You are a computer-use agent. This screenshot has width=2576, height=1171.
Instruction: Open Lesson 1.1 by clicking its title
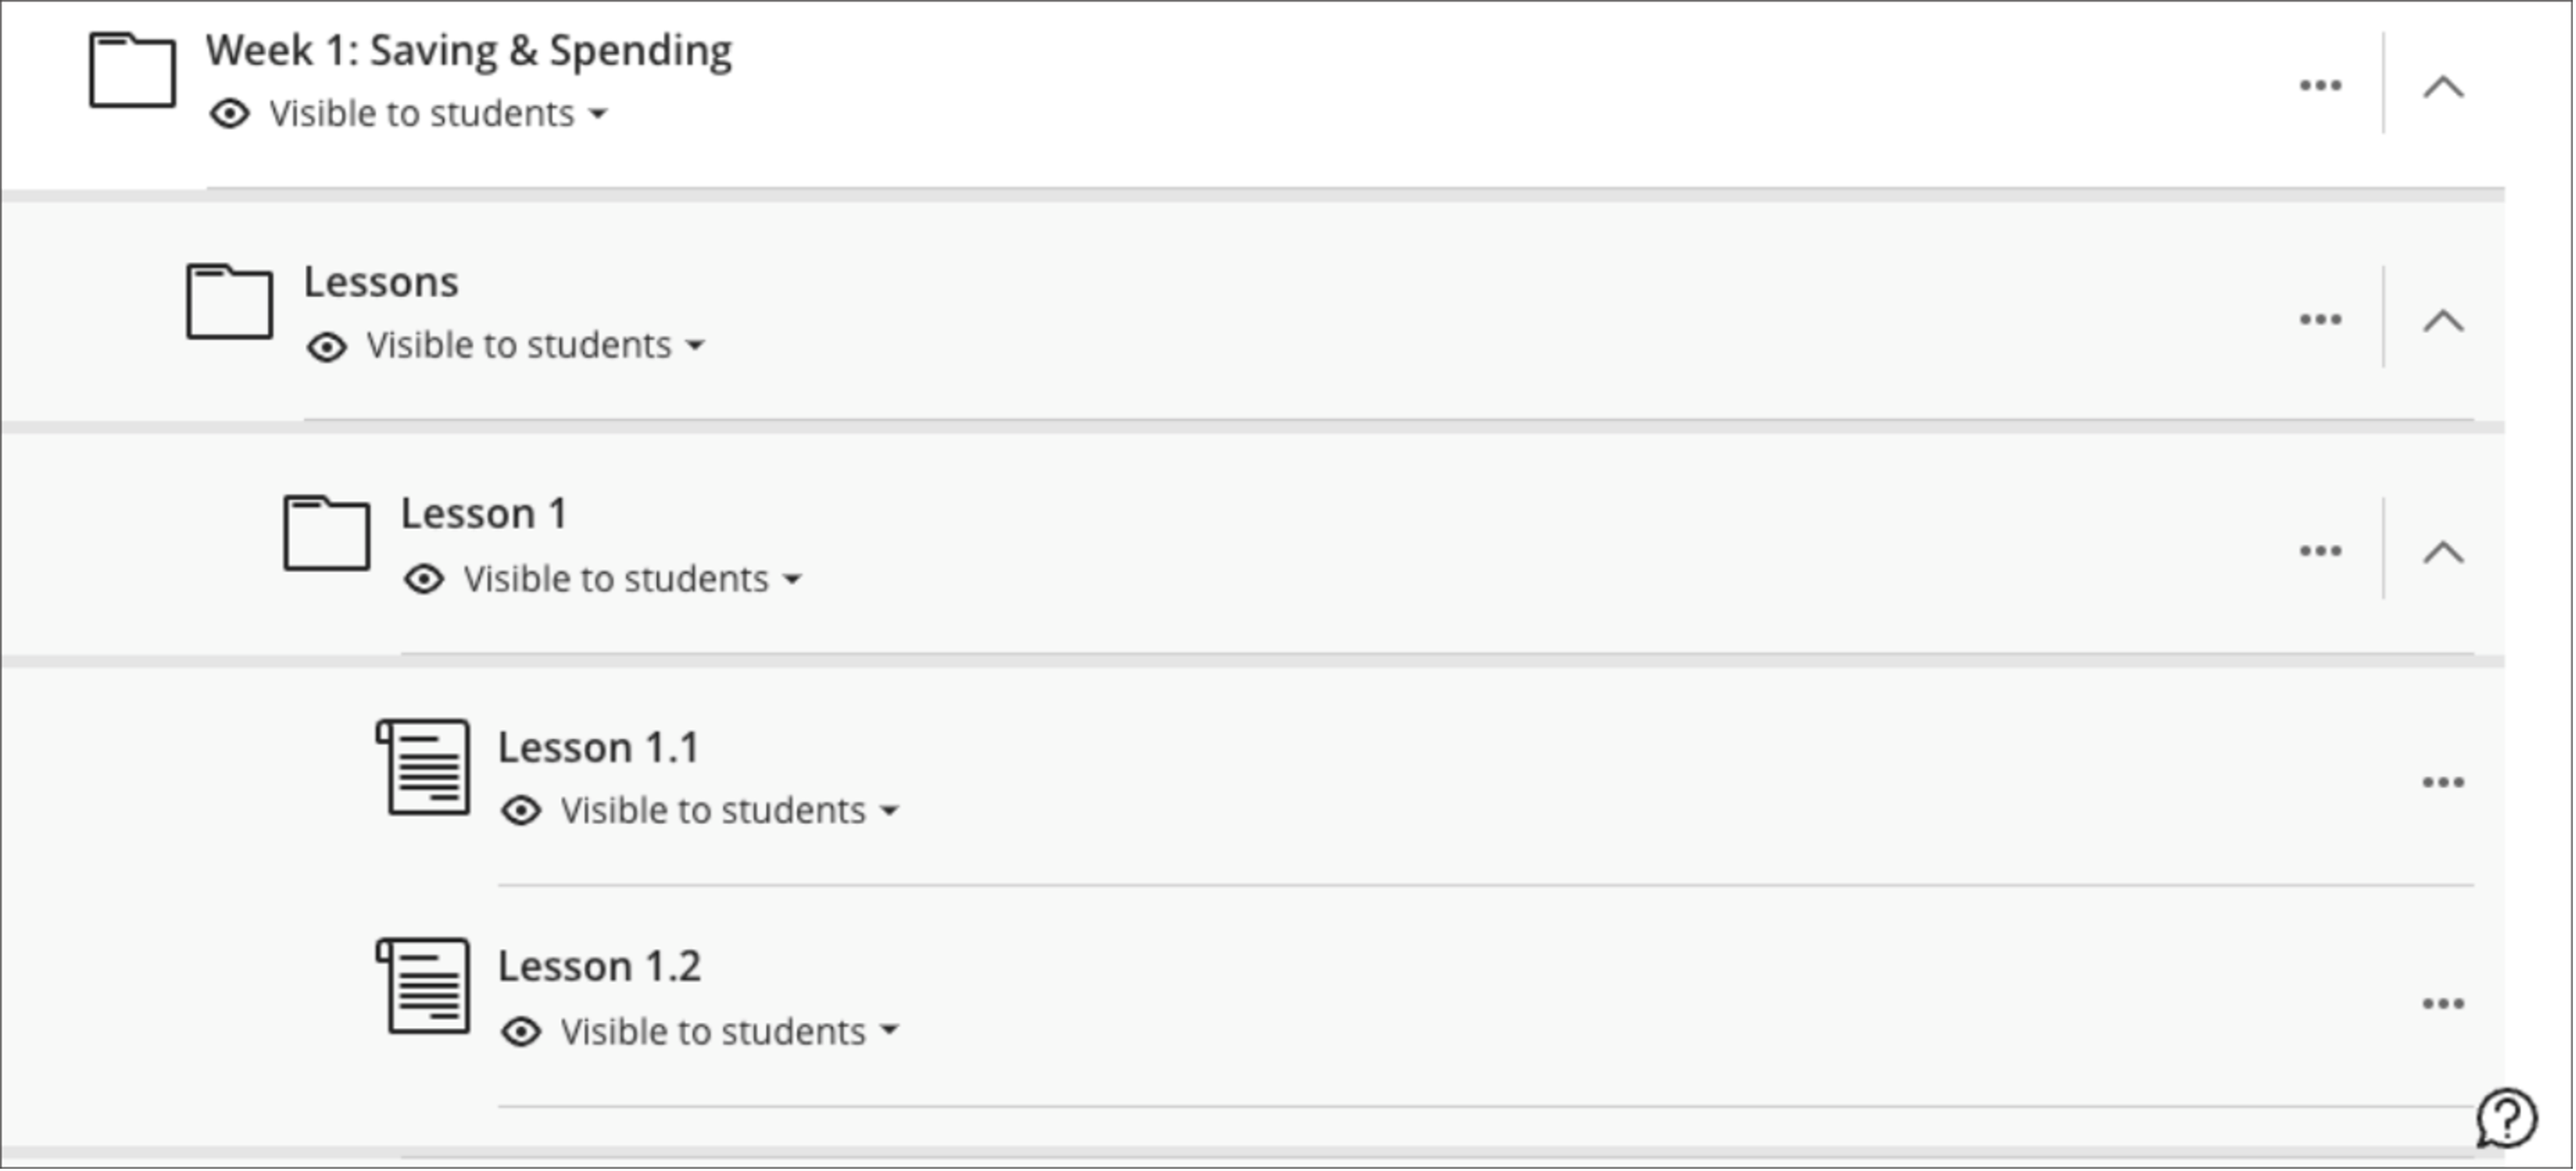(x=598, y=746)
